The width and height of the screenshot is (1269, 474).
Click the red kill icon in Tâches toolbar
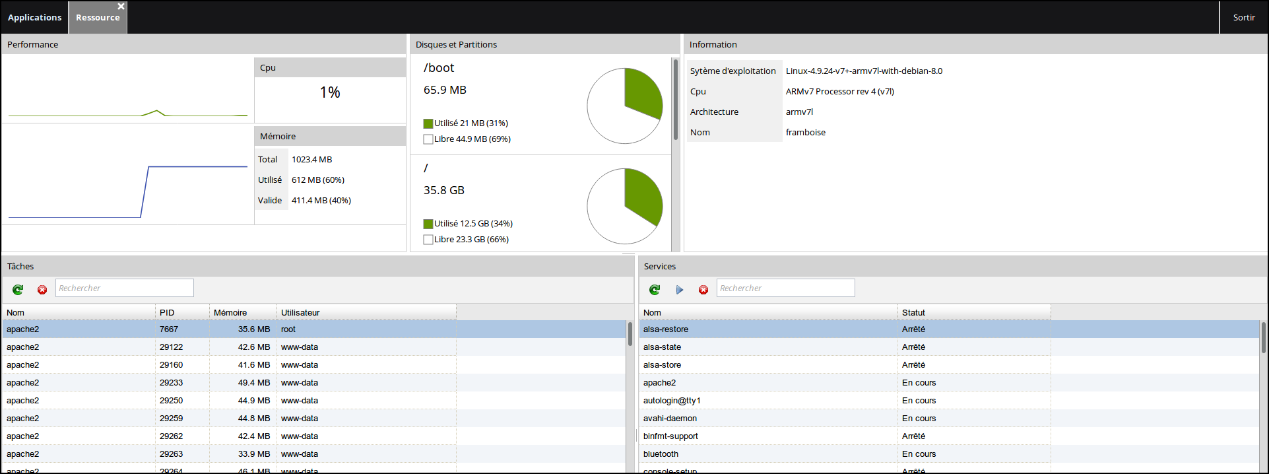click(42, 289)
